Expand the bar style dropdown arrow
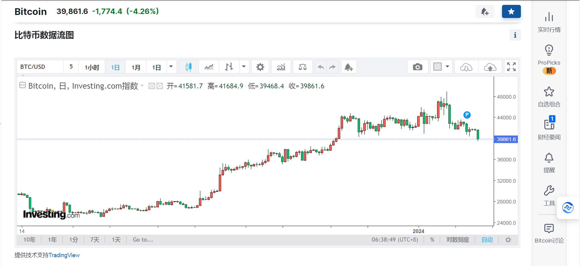The image size is (580, 266). (x=244, y=67)
